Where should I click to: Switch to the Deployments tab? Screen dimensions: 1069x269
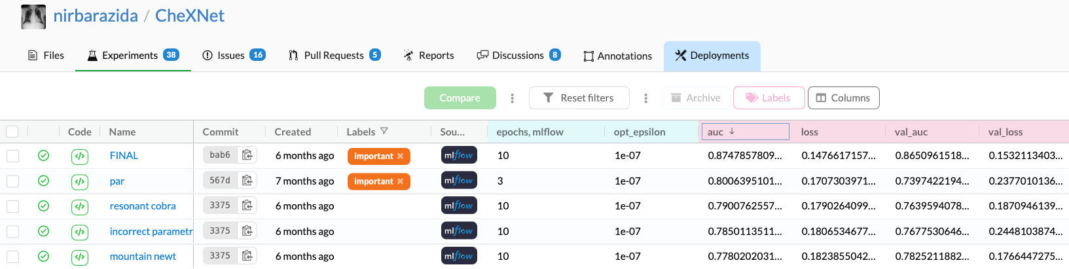[x=712, y=56]
